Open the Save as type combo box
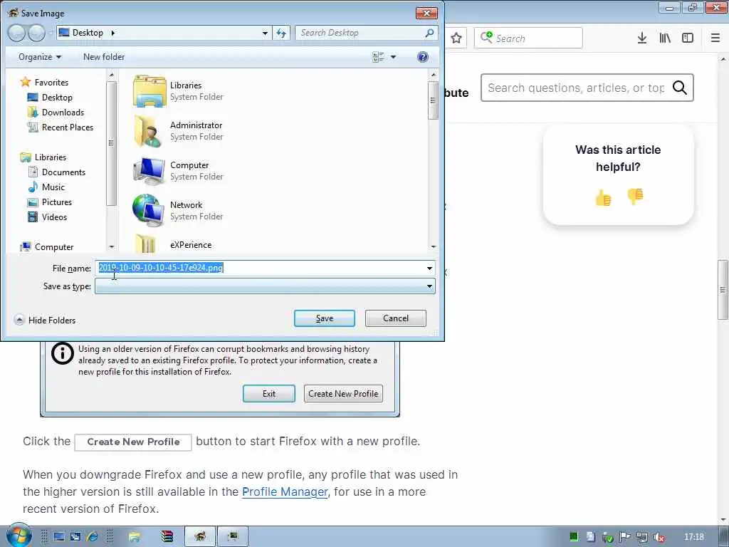The image size is (729, 547). tap(265, 286)
